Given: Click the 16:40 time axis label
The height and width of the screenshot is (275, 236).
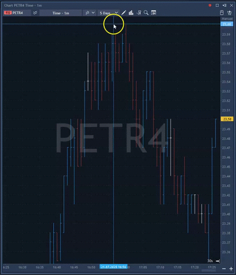Looking at the screenshot, I should pyautogui.click(x=57, y=267).
